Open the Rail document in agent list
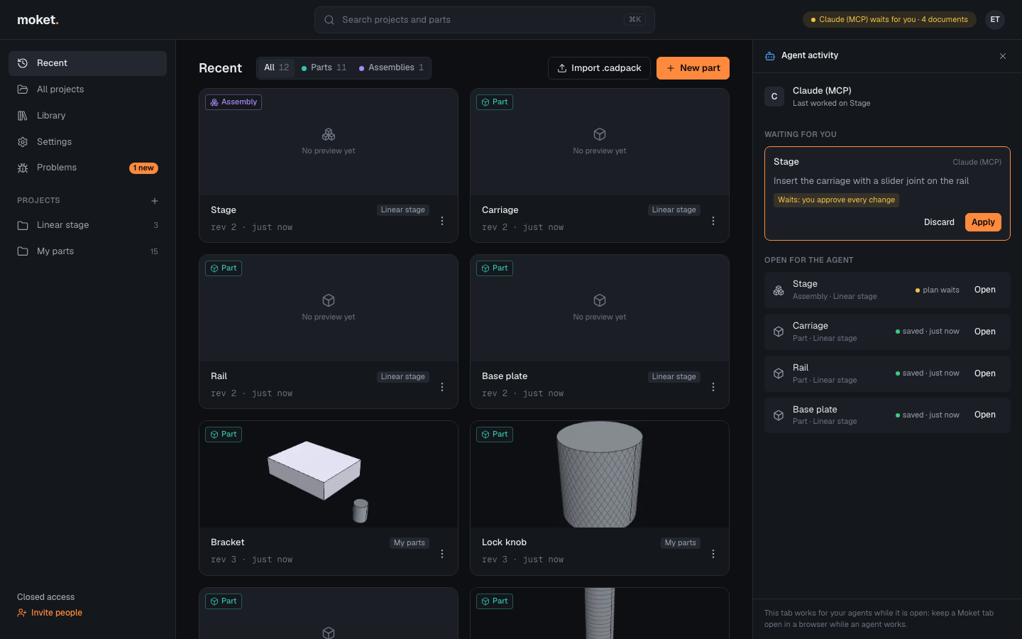This screenshot has height=639, width=1022. tap(985, 373)
